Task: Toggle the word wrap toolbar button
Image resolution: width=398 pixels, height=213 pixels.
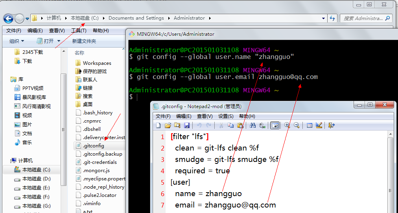Action: click(x=275, y=125)
